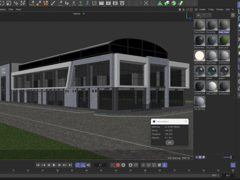Viewport: 240px width, 180px height.
Task: Step forward one frame
Action: click(59, 165)
